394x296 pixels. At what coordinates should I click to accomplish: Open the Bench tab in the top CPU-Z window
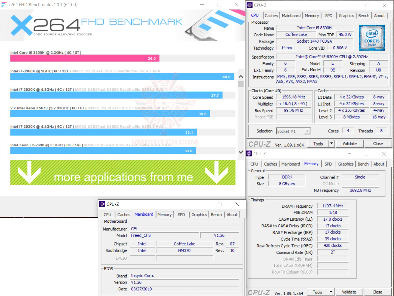click(x=364, y=16)
